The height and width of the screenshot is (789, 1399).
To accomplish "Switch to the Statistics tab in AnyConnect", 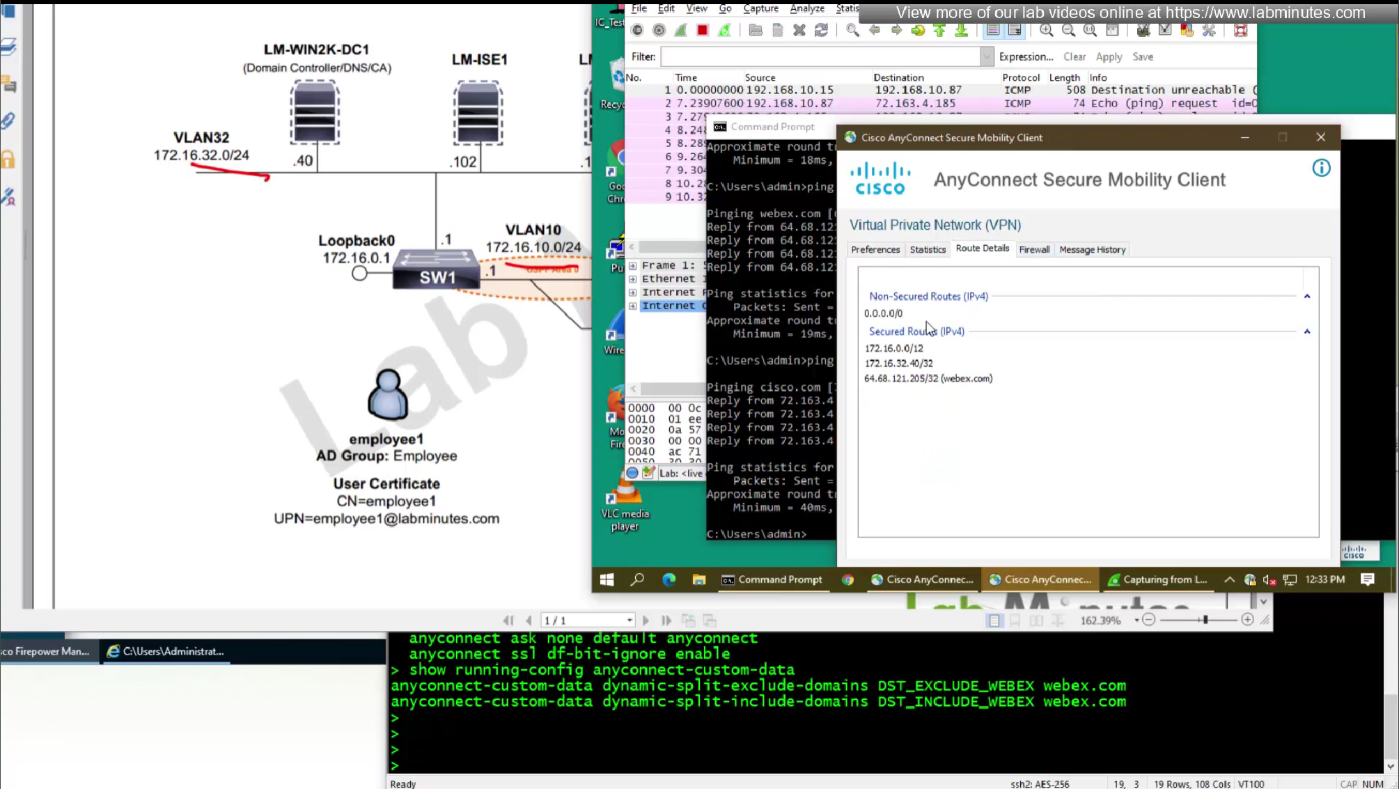I will point(928,249).
